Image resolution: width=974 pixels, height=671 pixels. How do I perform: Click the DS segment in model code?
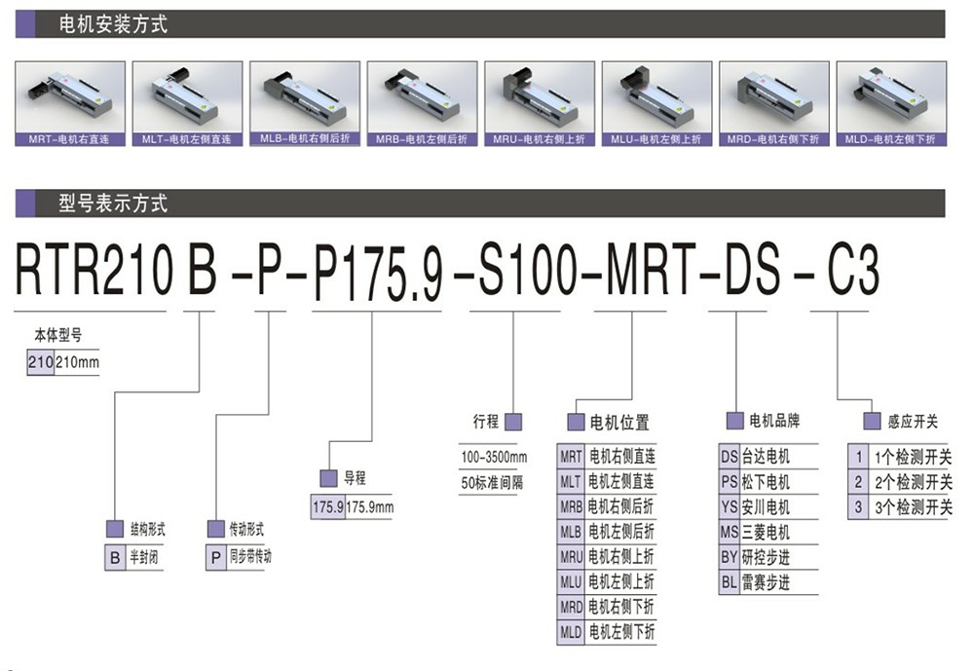(752, 269)
